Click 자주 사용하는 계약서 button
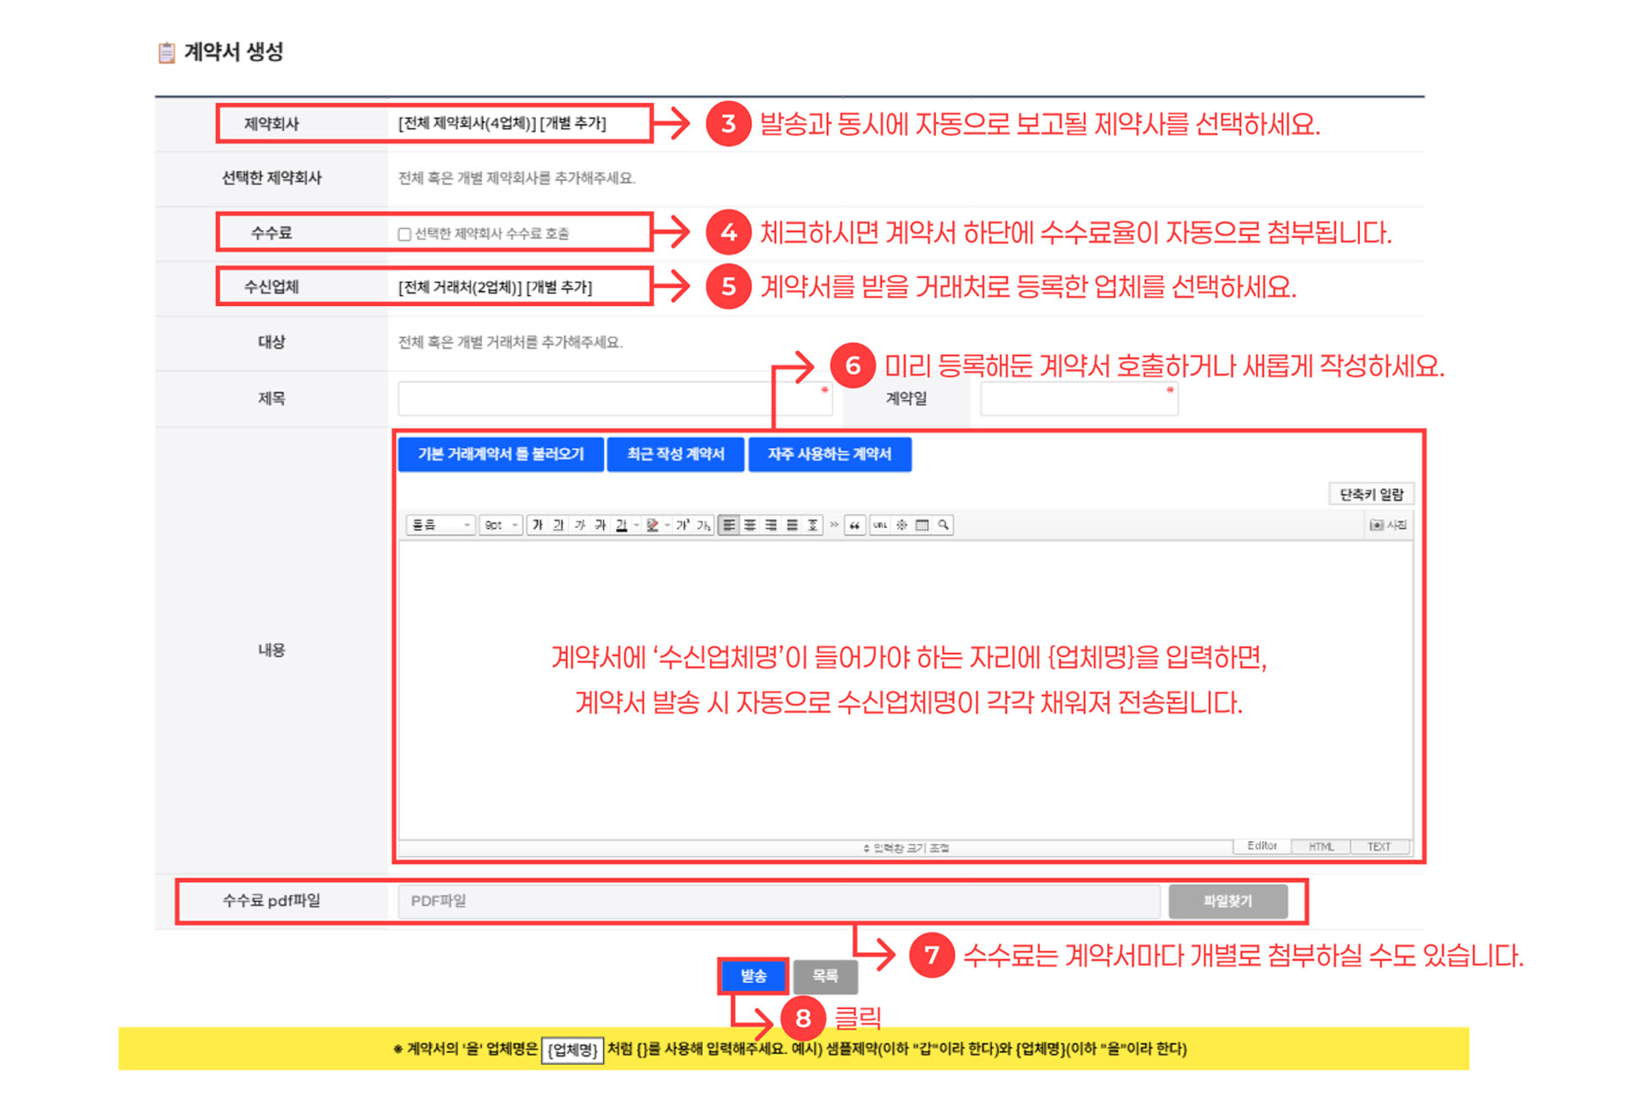The width and height of the screenshot is (1644, 1108). click(x=829, y=454)
